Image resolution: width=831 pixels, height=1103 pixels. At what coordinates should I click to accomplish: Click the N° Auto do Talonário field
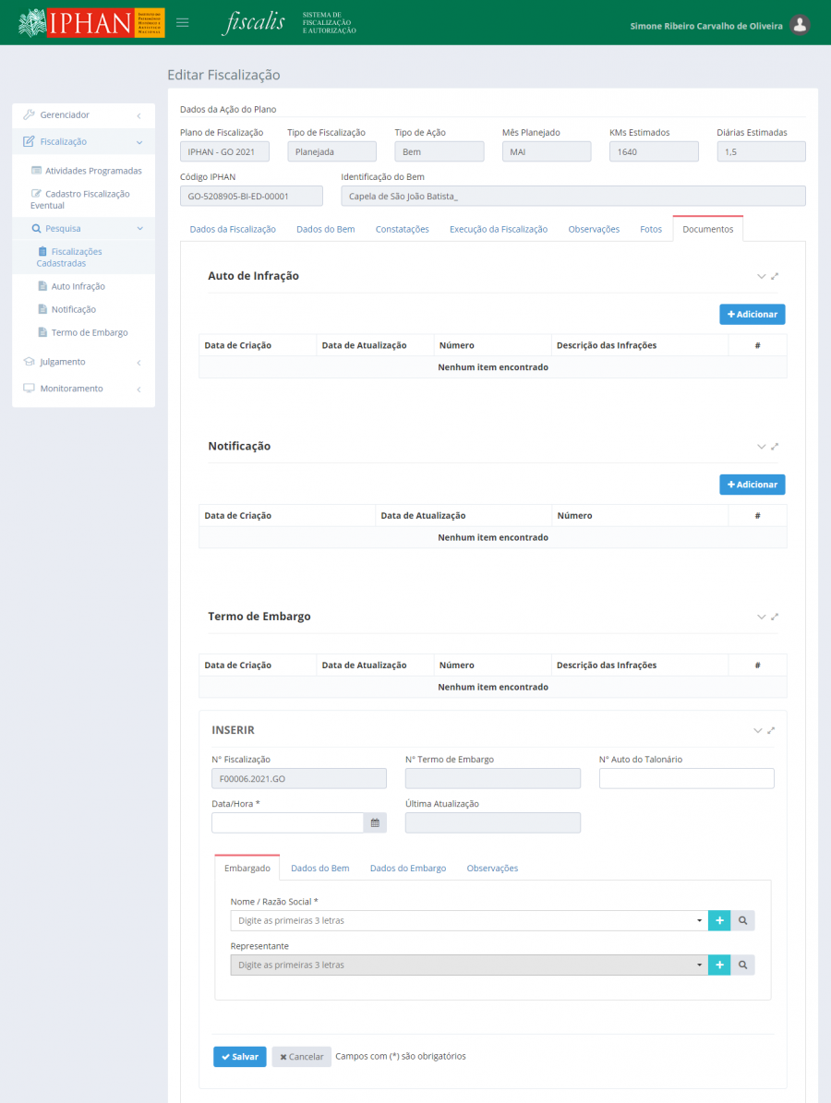686,779
